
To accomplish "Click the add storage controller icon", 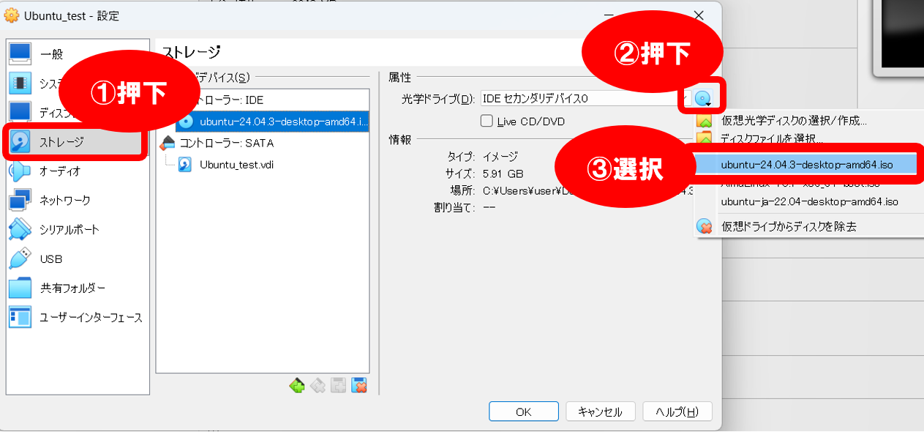I will (x=297, y=384).
